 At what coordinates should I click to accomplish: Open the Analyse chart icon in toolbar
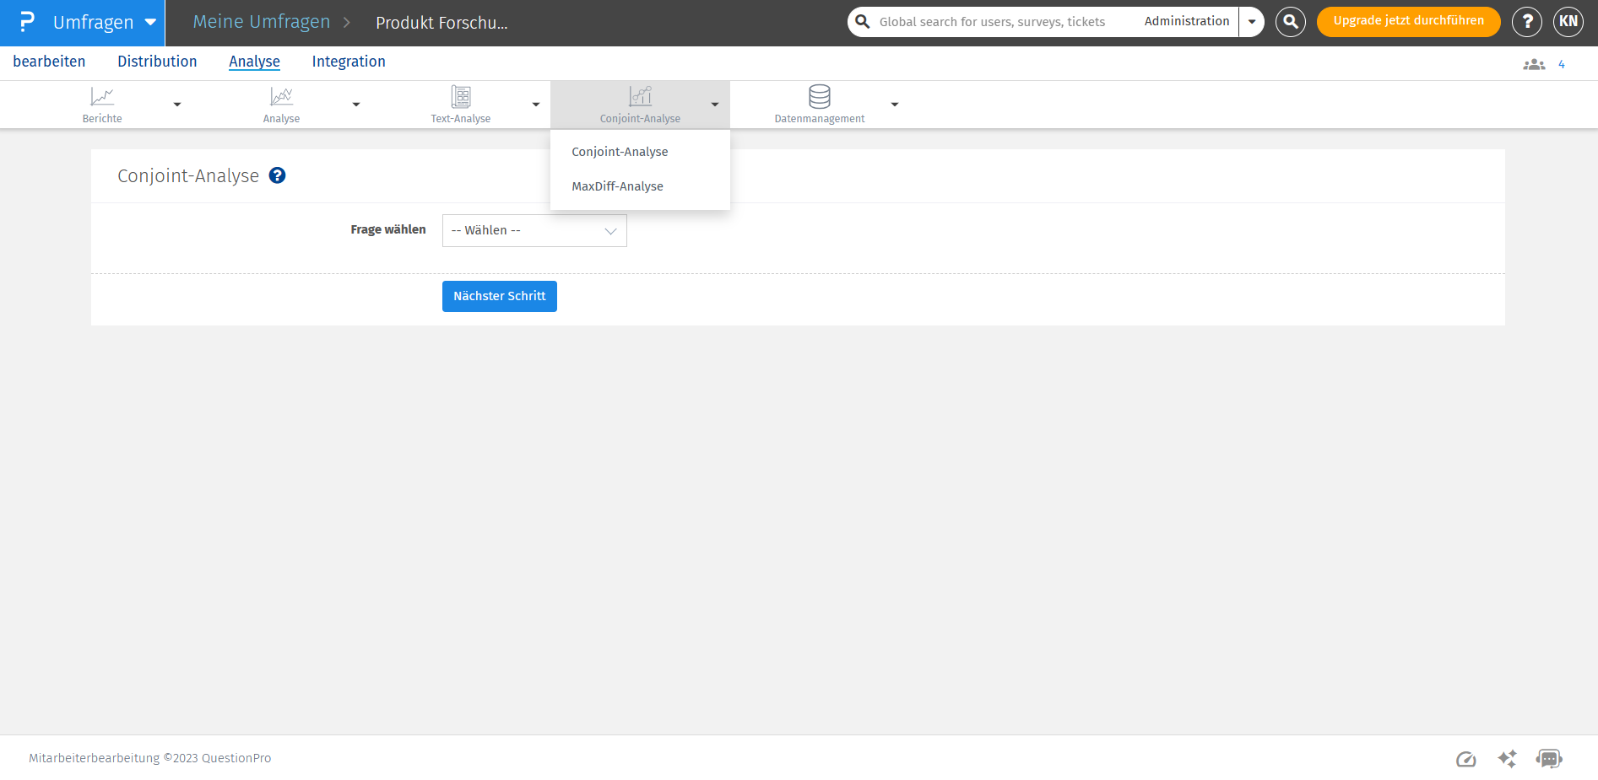(x=281, y=96)
